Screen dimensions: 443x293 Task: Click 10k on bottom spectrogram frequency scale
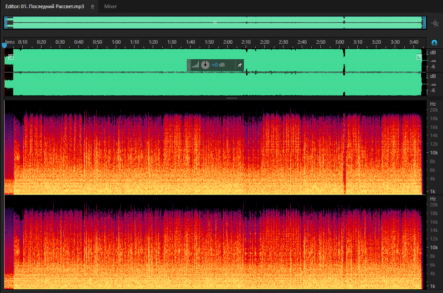(434, 247)
